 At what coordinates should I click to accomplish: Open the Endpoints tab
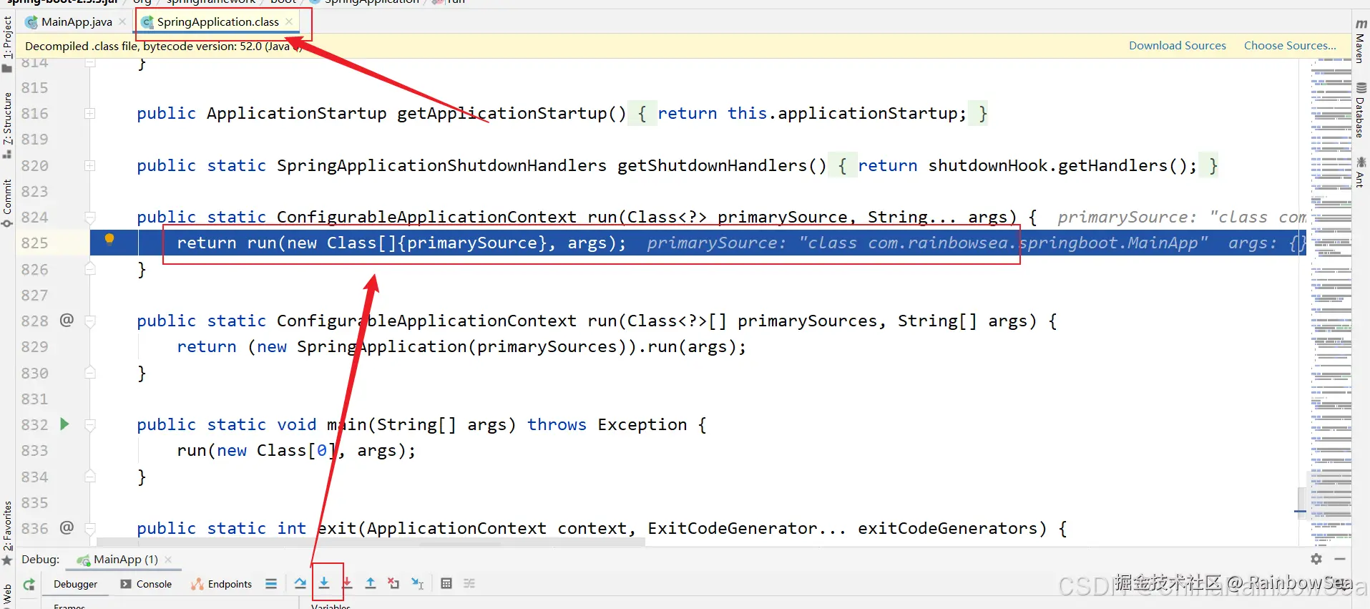point(222,584)
